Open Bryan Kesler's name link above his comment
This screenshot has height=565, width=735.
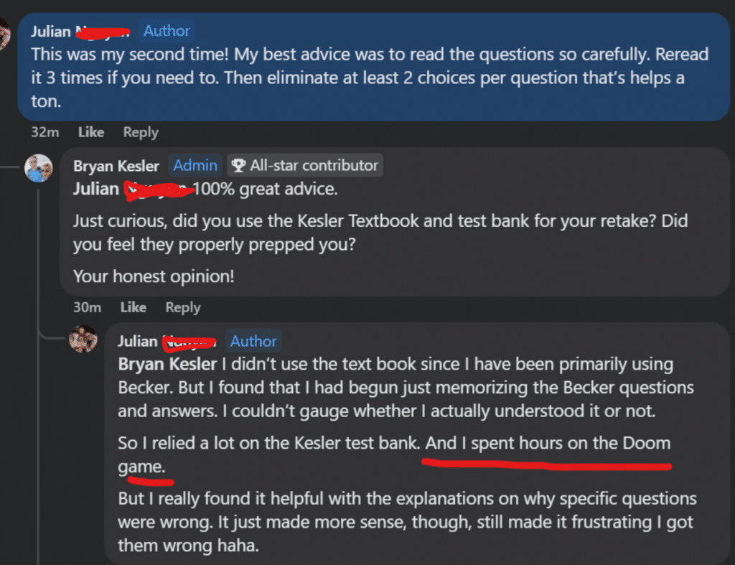[x=116, y=166]
